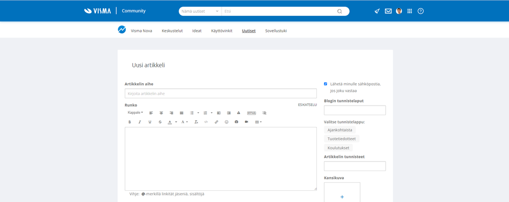The width and height of the screenshot is (509, 202).
Task: Click the Blogin tunnistelaput input field
Action: 355,110
